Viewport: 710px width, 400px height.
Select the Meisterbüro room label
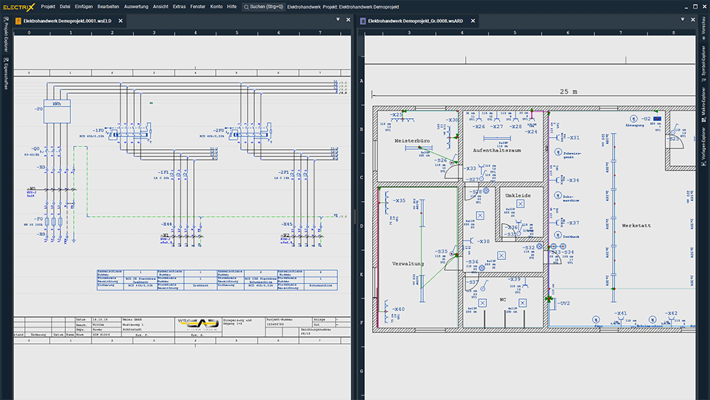pyautogui.click(x=412, y=141)
